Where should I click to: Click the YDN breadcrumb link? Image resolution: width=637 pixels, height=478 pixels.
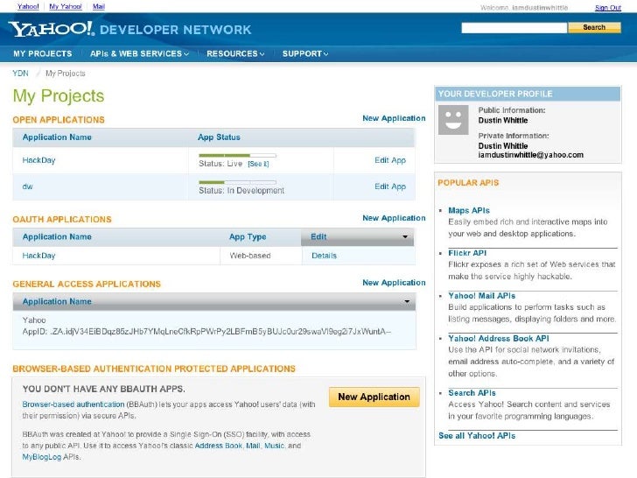tap(20, 74)
